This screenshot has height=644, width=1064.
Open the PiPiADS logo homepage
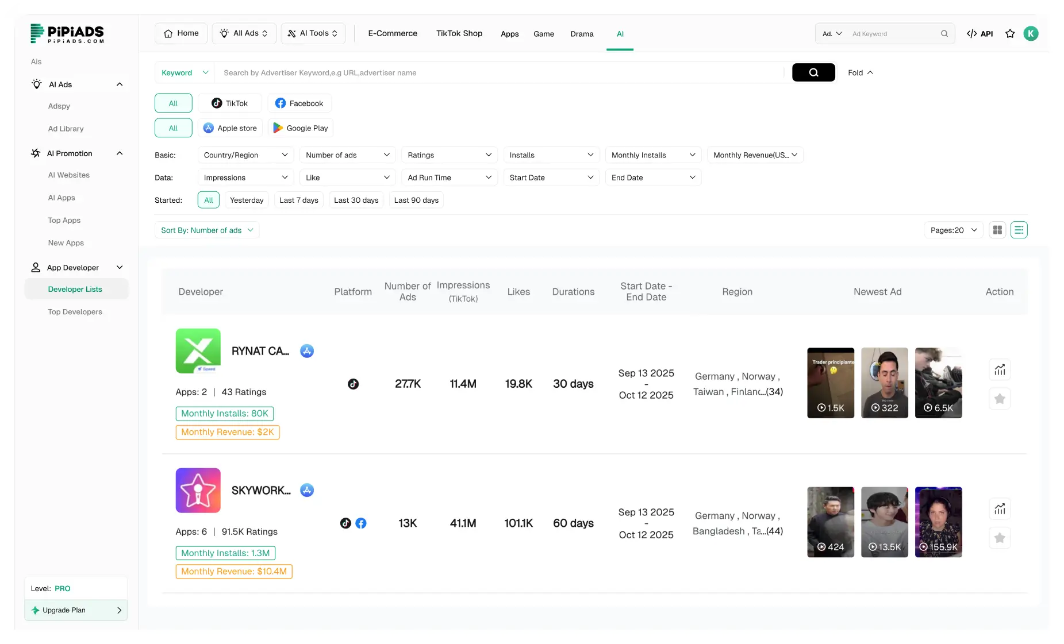click(67, 33)
